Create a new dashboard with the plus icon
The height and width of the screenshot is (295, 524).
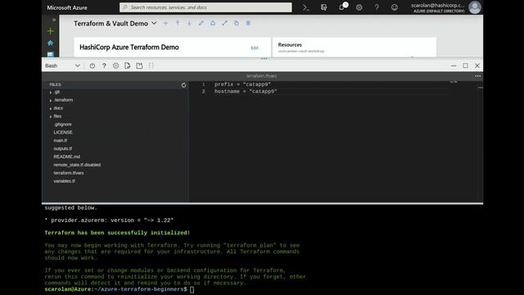165,23
